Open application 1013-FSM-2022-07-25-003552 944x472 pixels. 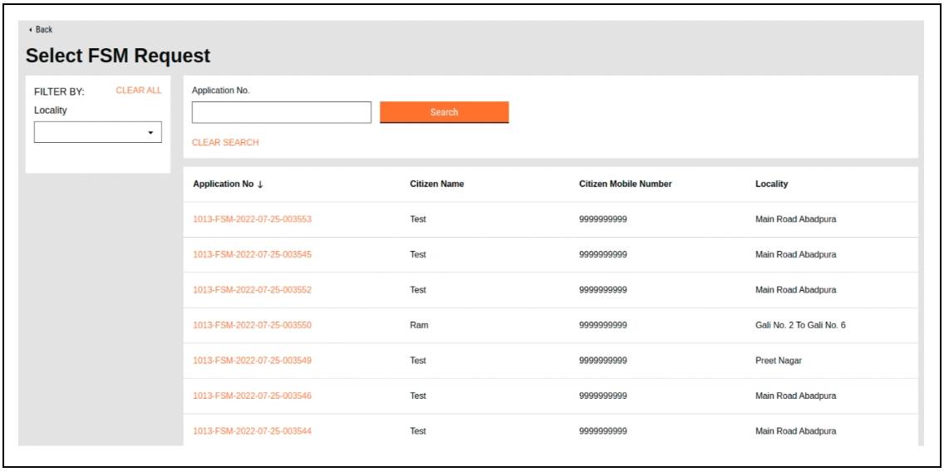coord(252,290)
